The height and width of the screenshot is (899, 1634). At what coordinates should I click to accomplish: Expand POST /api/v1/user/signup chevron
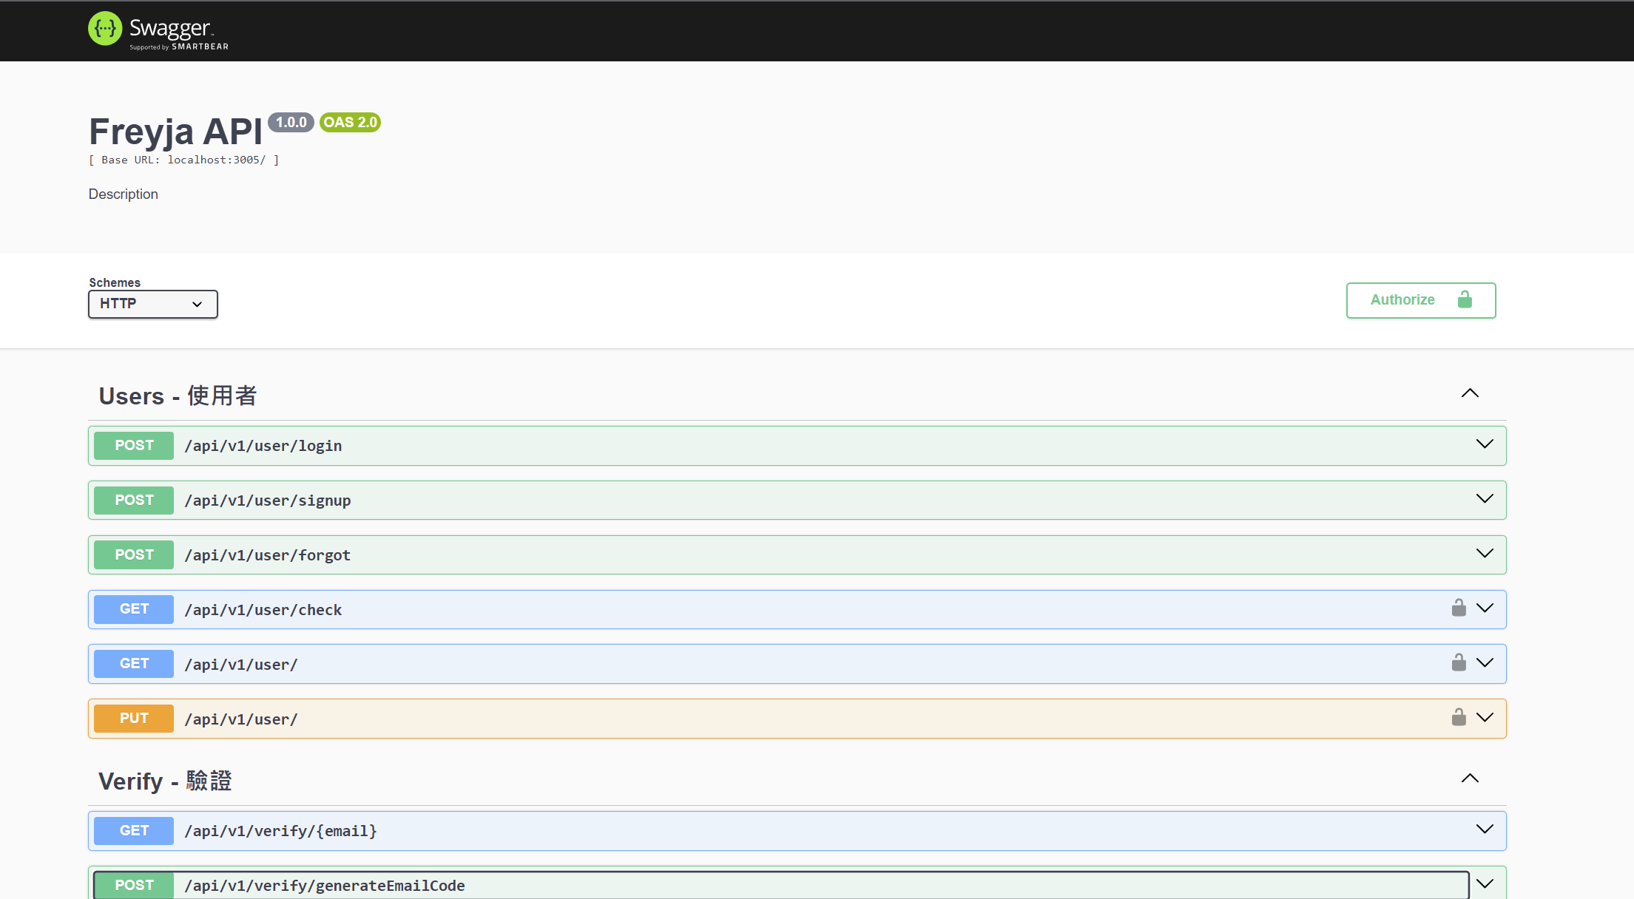(1484, 499)
